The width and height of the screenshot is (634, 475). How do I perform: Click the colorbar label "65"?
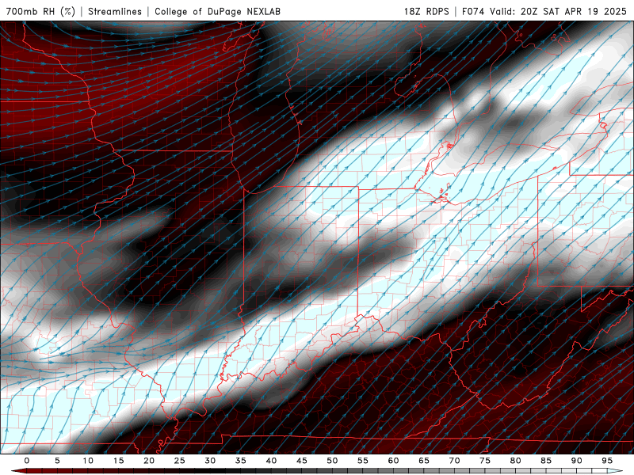coord(424,461)
